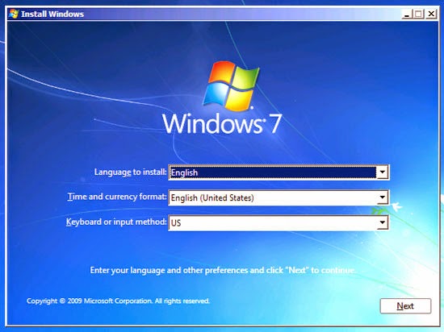
Task: Click the Microsoft copyright notice text
Action: 118,301
